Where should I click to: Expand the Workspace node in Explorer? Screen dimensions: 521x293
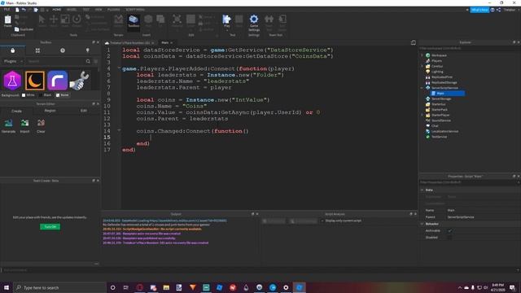pos(422,55)
